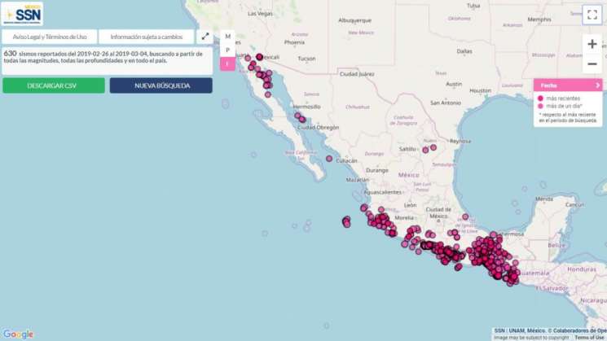
Task: Select earthquake marker east of Ciudad de México
Action: [465, 217]
